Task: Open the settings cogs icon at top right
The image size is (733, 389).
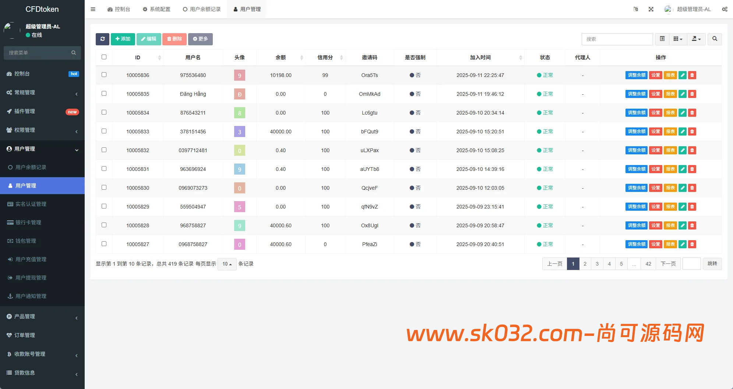Action: pyautogui.click(x=725, y=9)
